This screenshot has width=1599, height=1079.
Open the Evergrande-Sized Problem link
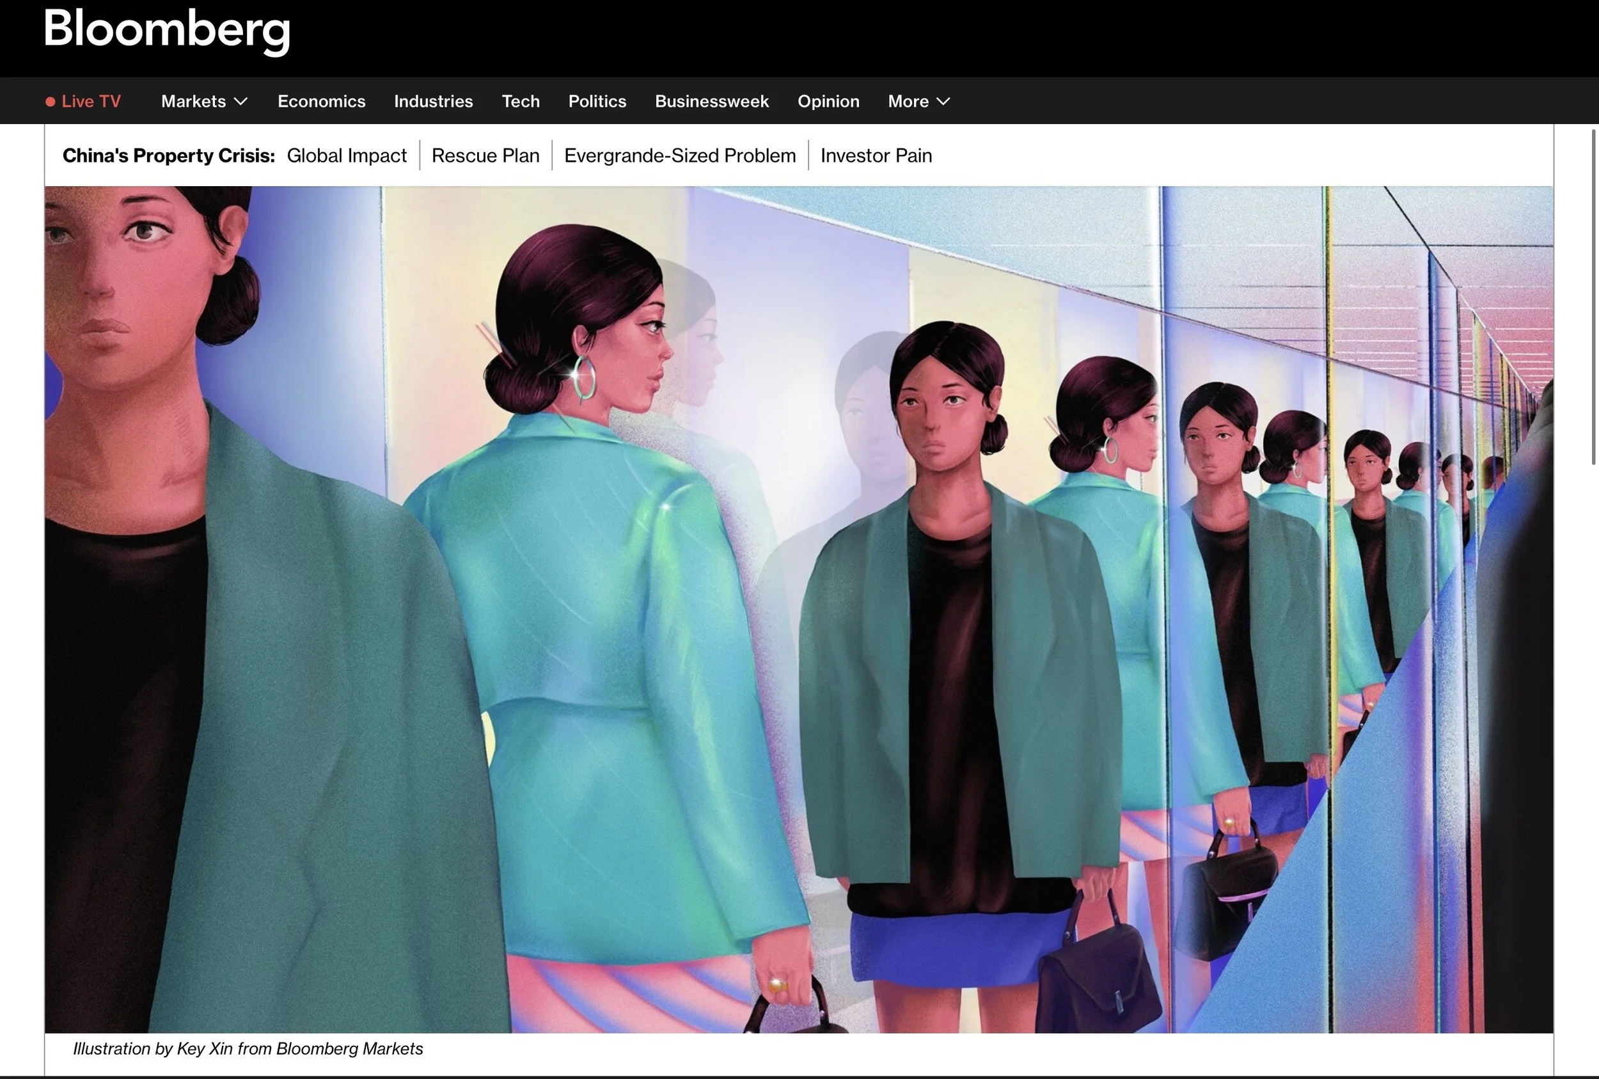point(680,155)
